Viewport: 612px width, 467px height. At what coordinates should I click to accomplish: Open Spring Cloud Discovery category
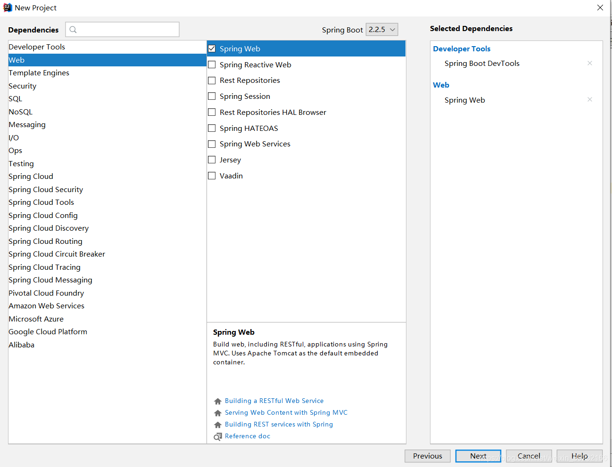point(108,228)
